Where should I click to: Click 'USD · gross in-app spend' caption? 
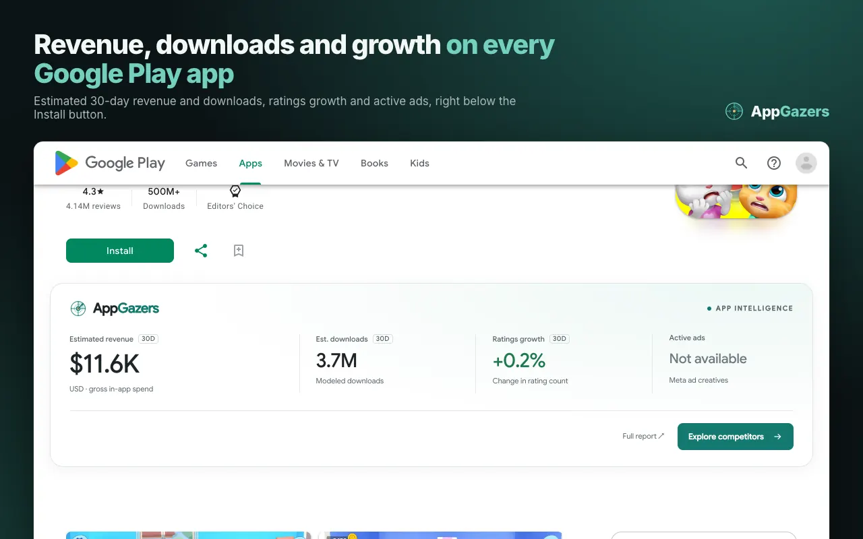tap(111, 389)
